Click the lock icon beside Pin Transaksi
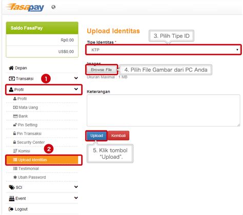The height and width of the screenshot is (215, 243). 15,134
